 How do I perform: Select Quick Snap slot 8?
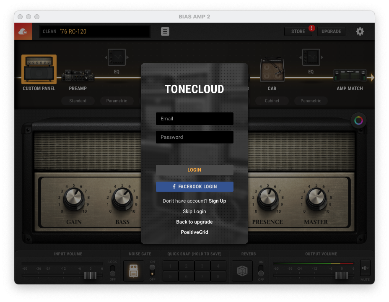pyautogui.click(x=218, y=276)
